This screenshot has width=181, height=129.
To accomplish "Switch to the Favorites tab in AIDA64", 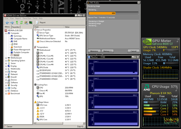I will 16,27.
